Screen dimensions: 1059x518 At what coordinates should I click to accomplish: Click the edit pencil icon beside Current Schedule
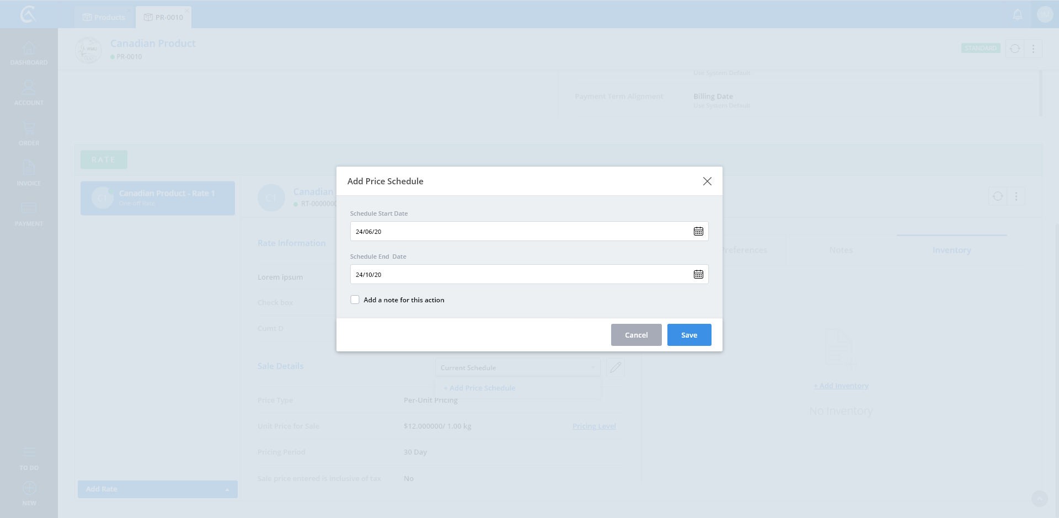[x=616, y=367]
